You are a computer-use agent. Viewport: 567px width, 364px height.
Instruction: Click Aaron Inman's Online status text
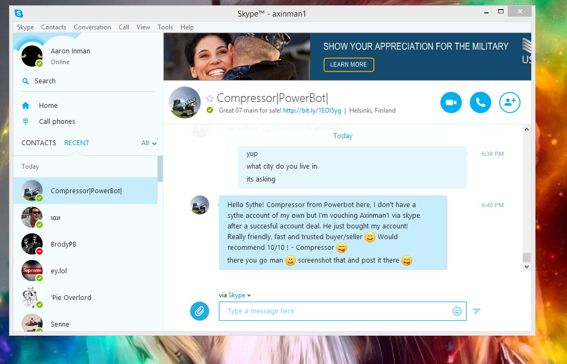pyautogui.click(x=60, y=62)
